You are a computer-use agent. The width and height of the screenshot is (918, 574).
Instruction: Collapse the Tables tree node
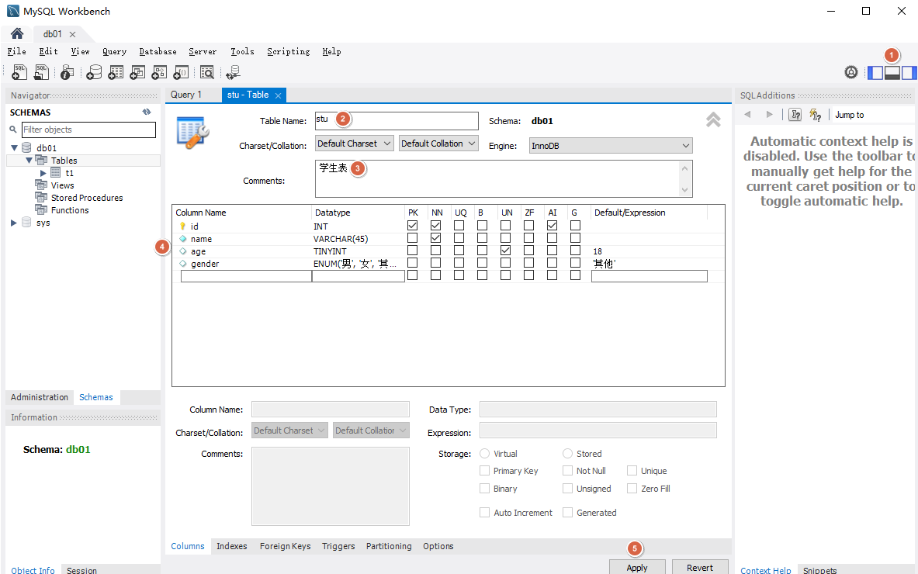pyautogui.click(x=29, y=161)
